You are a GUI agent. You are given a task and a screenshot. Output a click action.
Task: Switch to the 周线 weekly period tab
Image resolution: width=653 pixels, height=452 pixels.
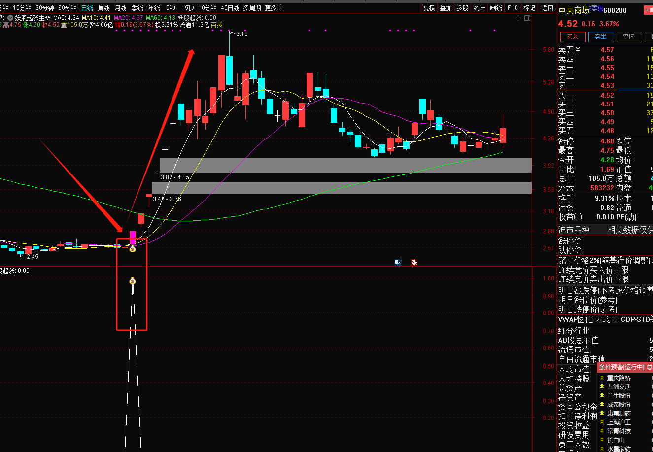[x=104, y=8]
